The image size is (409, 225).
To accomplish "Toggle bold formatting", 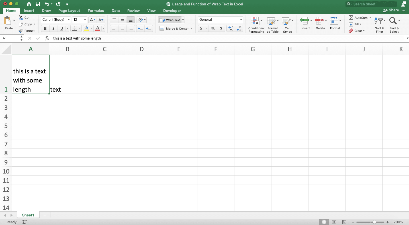I will coord(45,28).
